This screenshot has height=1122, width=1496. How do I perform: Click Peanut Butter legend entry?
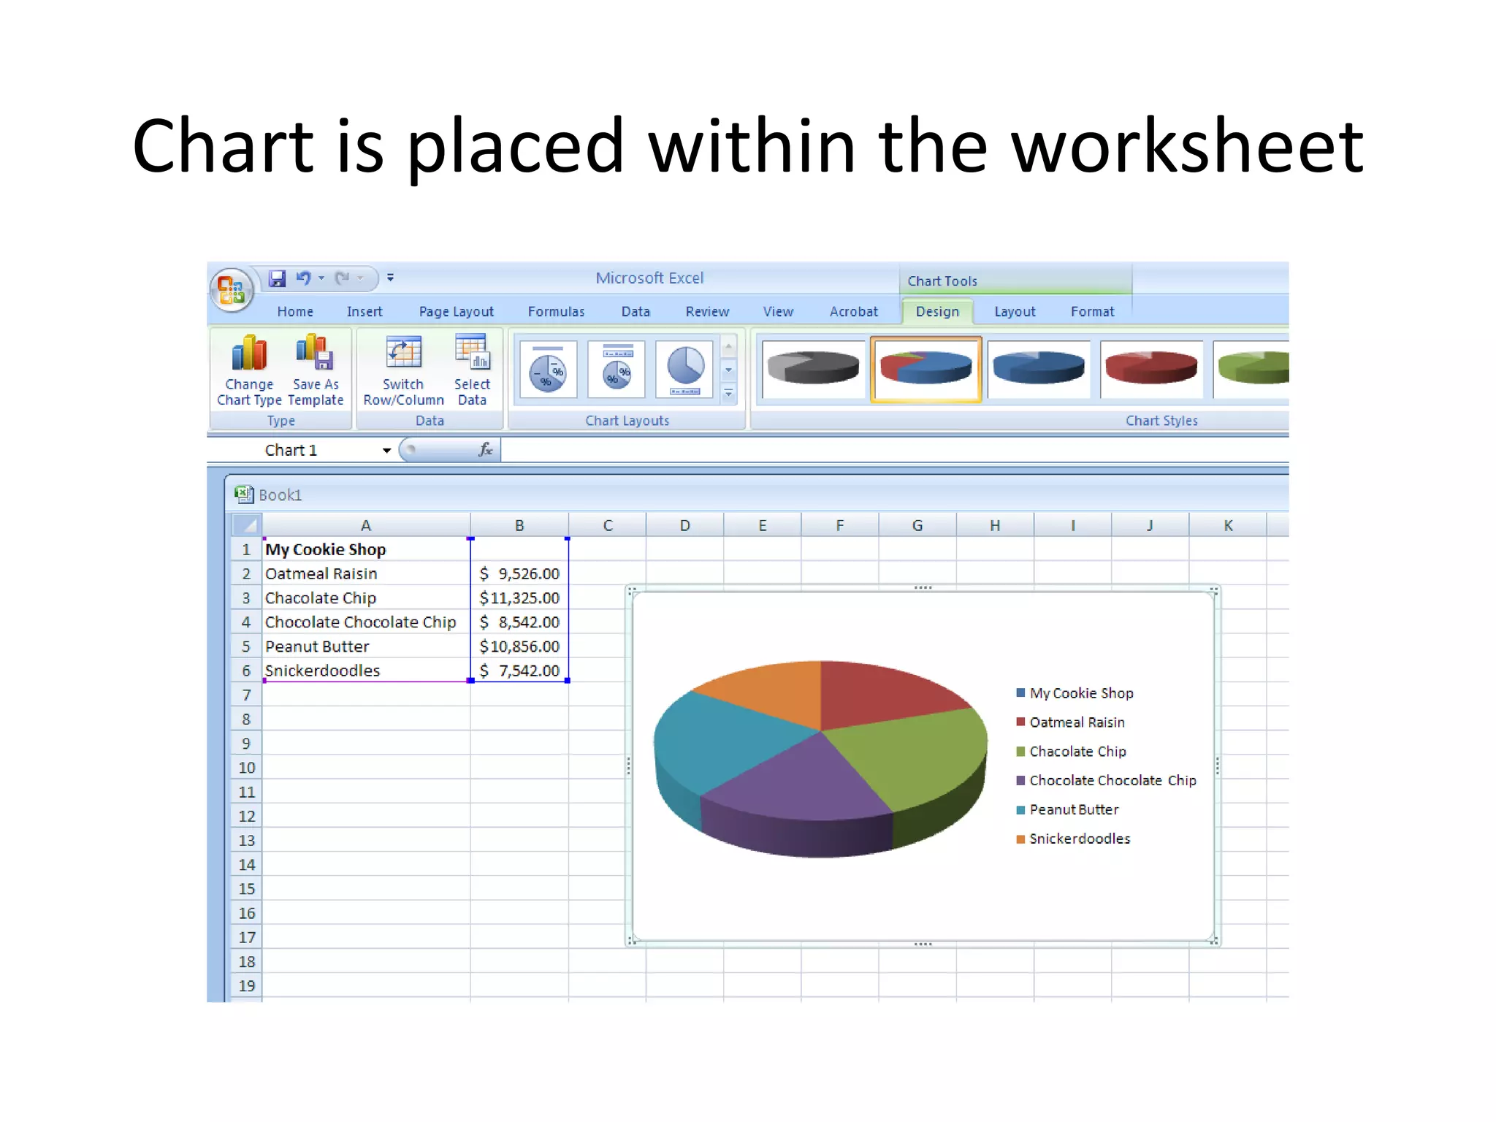[1067, 809]
